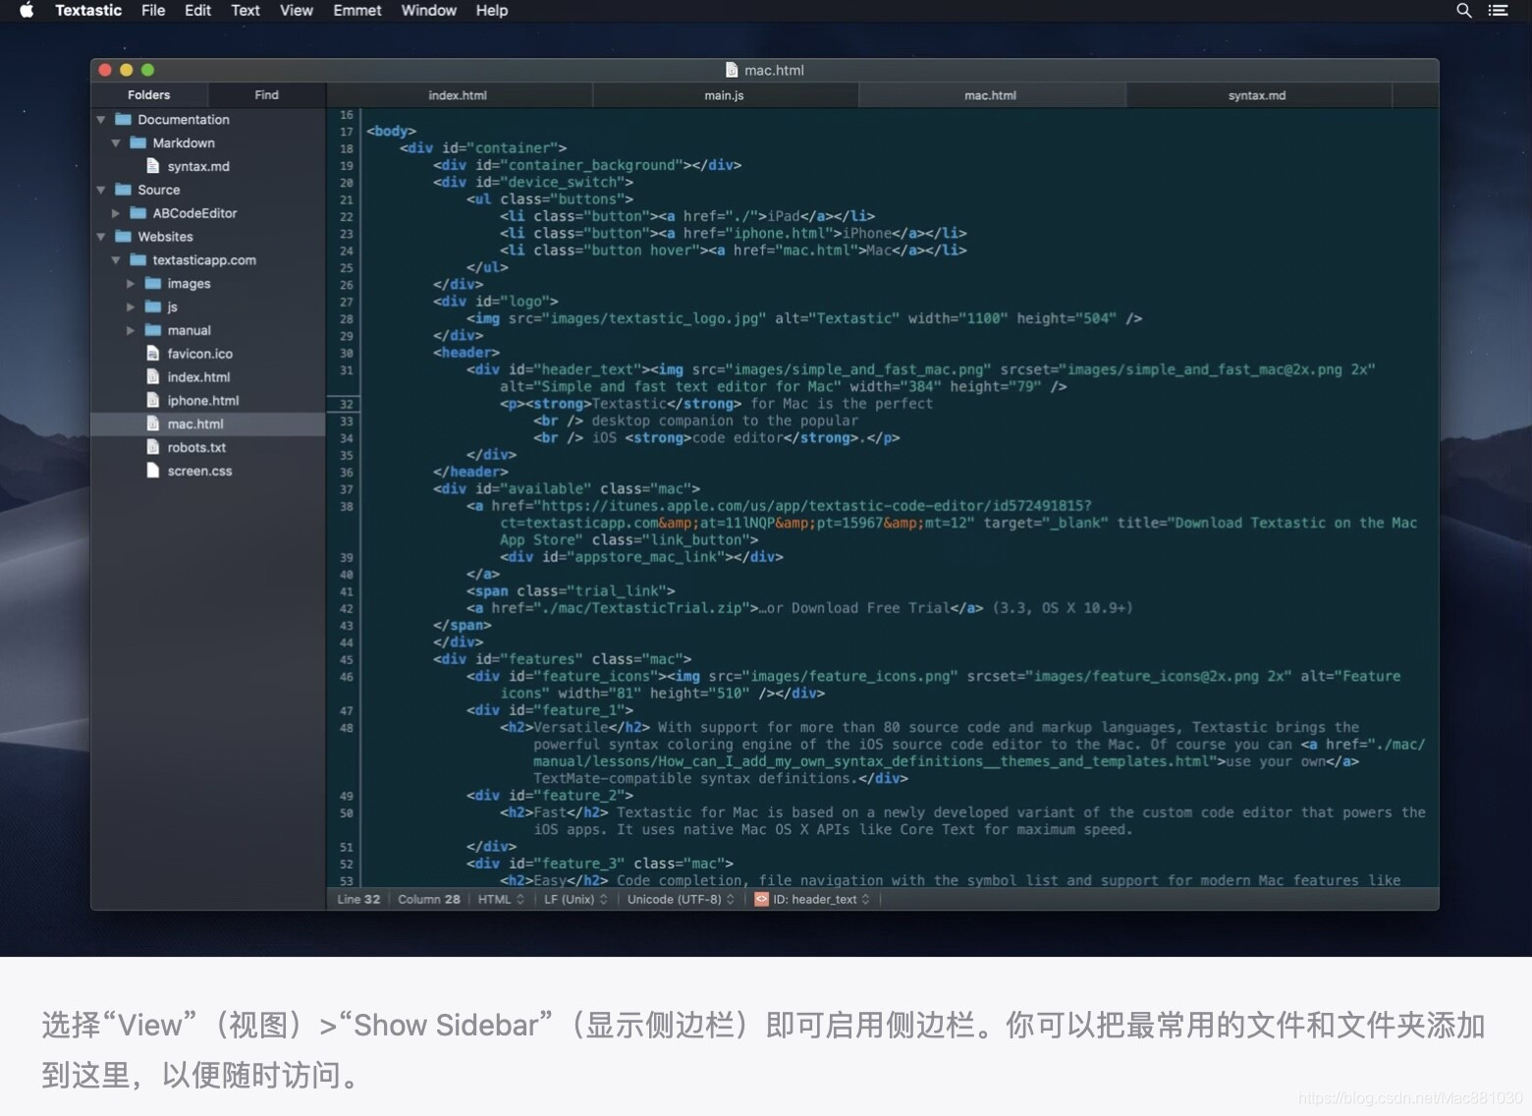
Task: Collapse the Documentation folder
Action: (100, 119)
